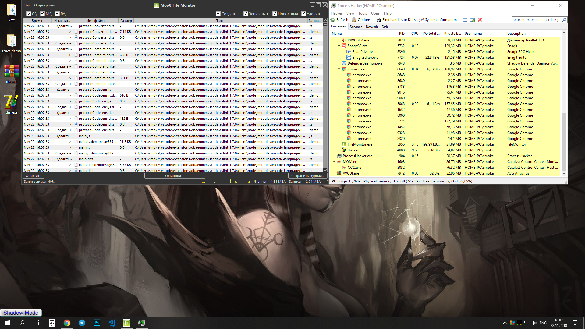Click the red X terminate icon
Viewport: 585px width, 329px height.
coord(480,20)
